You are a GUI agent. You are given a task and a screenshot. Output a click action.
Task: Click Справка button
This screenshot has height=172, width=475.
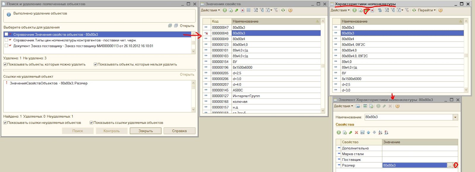point(179,131)
